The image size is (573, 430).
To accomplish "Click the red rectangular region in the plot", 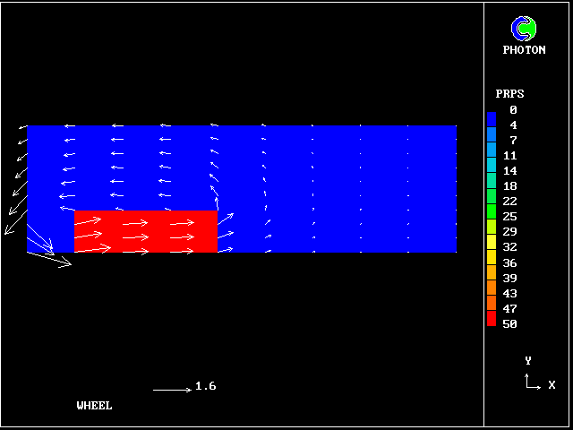I will (146, 232).
